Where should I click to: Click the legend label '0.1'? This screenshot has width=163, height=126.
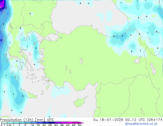[x=3, y=125]
